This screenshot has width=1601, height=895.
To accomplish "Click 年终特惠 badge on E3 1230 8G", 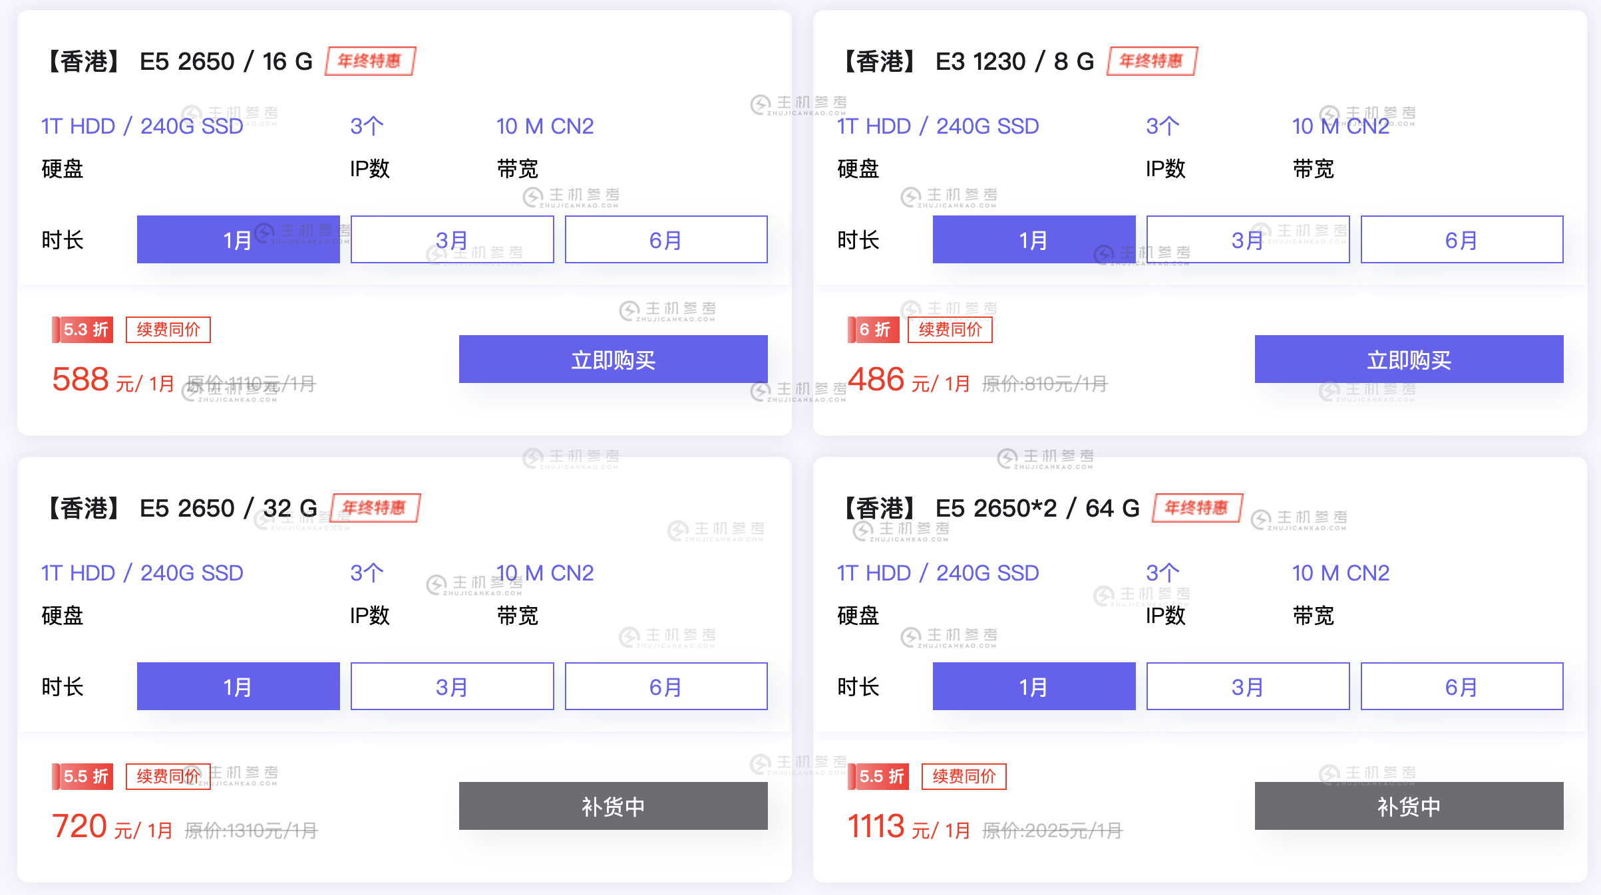I will point(1152,61).
